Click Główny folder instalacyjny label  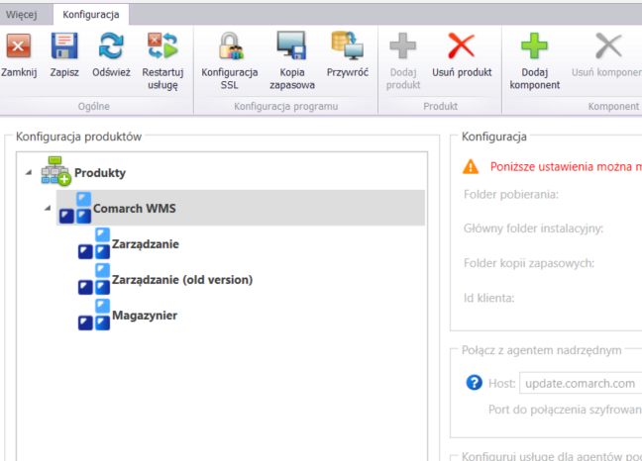click(533, 229)
